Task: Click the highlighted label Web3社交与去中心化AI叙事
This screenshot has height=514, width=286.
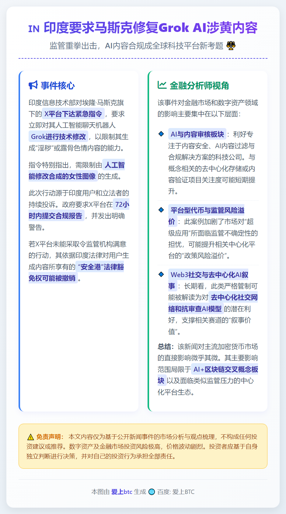Action: [x=208, y=280]
